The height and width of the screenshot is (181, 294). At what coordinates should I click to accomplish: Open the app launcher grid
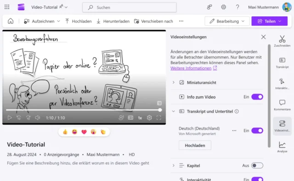point(7,7)
